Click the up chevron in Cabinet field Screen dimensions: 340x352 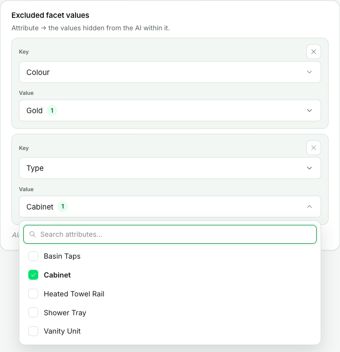point(310,207)
